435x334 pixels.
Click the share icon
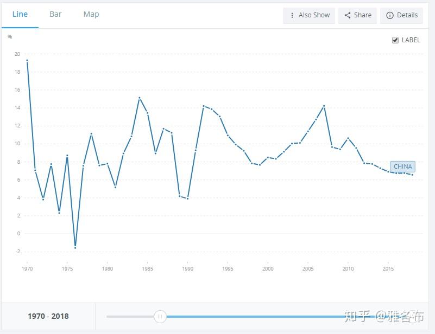tap(348, 15)
